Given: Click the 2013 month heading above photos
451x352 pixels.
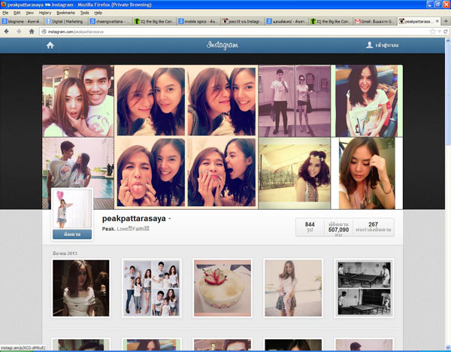Looking at the screenshot, I should point(65,253).
